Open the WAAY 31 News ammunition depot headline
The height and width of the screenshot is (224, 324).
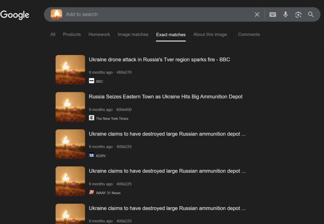pyautogui.click(x=167, y=171)
